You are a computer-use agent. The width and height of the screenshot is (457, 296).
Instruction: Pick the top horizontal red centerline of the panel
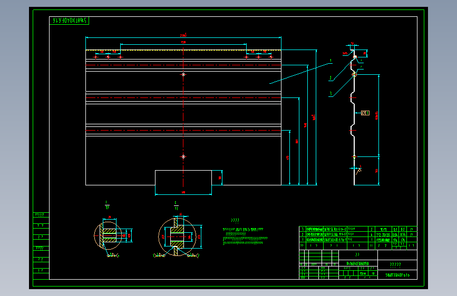pos(183,65)
